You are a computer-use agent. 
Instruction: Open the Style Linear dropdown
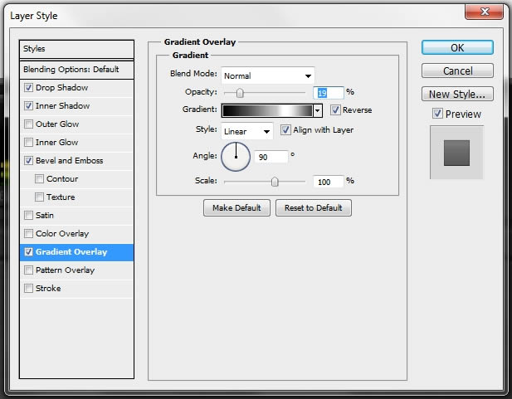[x=246, y=131]
